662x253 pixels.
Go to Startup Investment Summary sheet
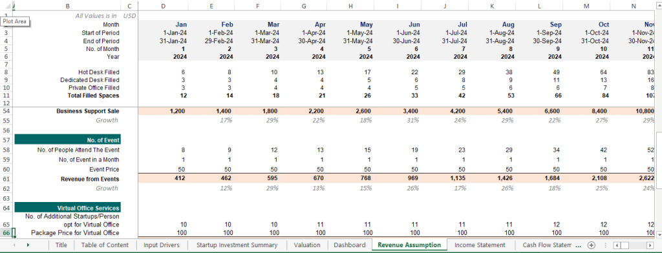tap(237, 245)
